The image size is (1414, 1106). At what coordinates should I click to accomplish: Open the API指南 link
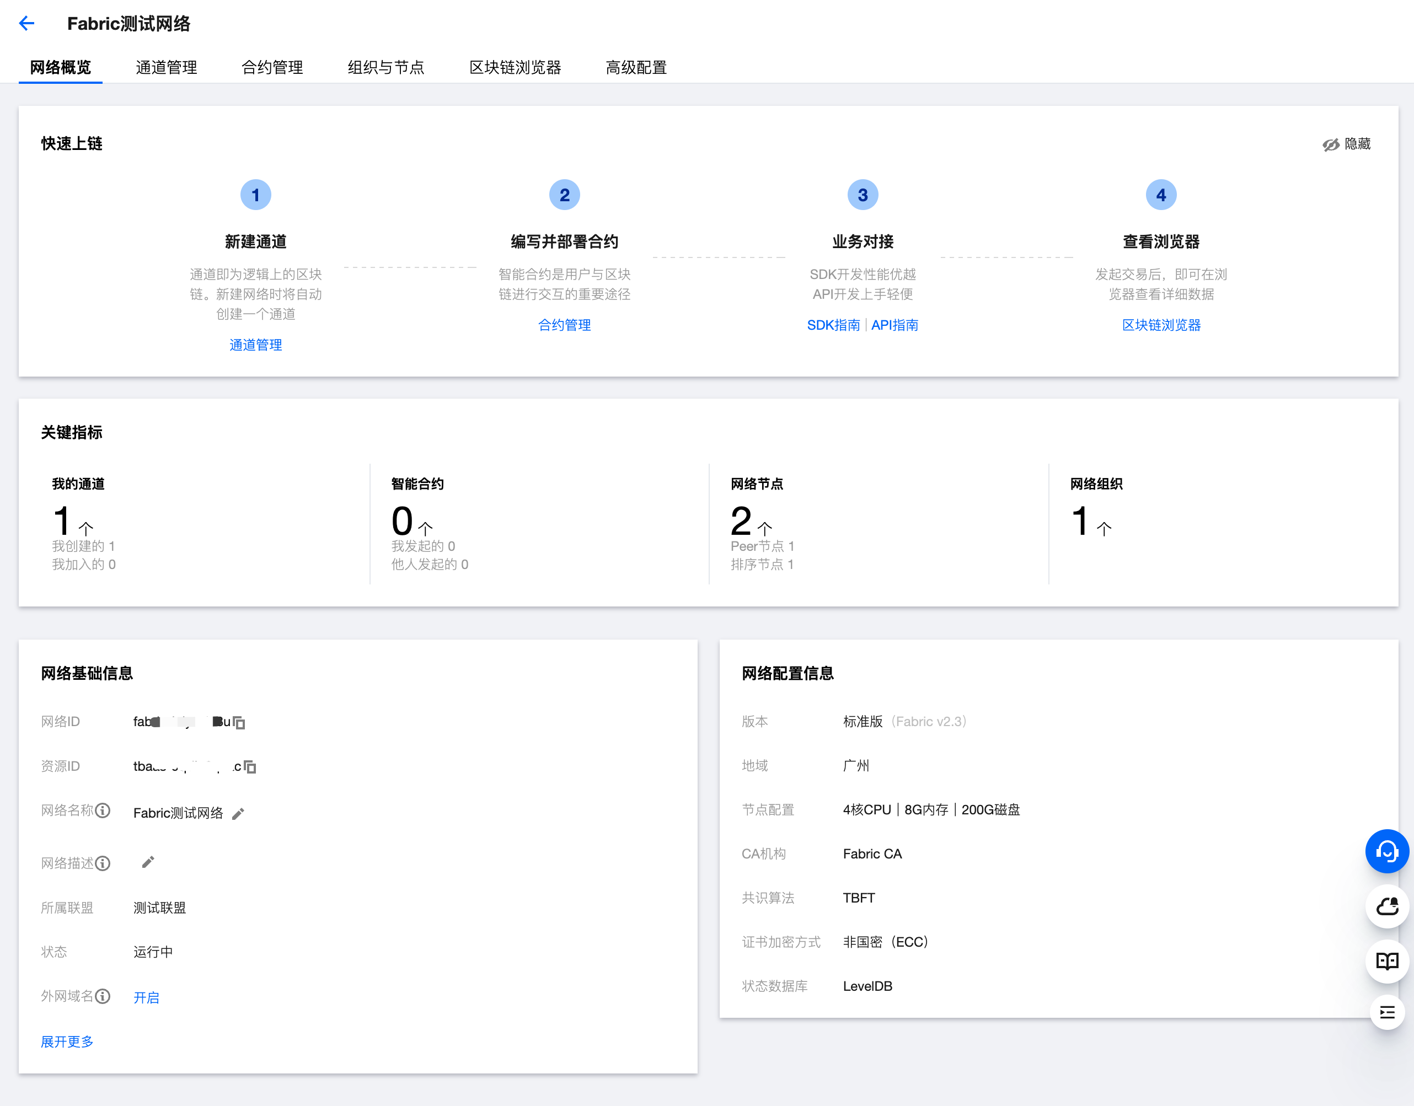coord(895,325)
